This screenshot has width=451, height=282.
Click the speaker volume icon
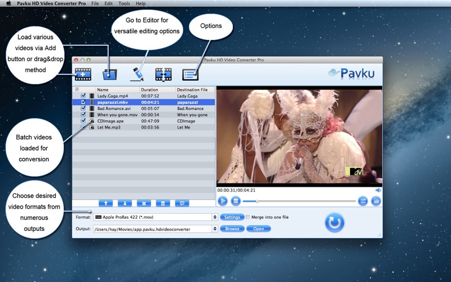click(378, 190)
